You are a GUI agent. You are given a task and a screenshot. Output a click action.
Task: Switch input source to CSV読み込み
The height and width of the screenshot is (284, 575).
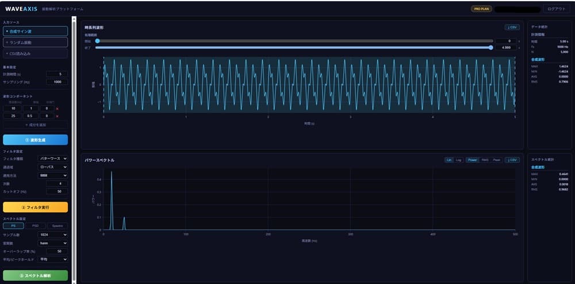click(x=35, y=53)
